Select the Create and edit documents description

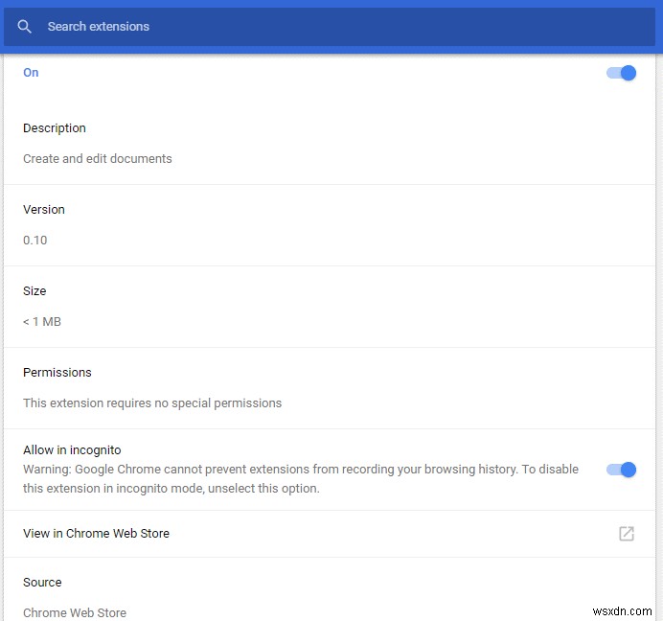pos(98,159)
